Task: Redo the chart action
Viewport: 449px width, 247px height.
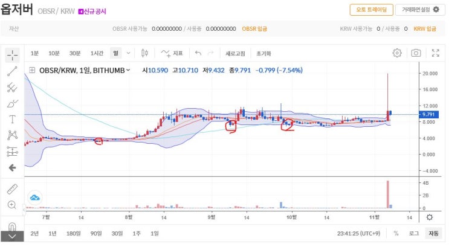Action: 210,53
